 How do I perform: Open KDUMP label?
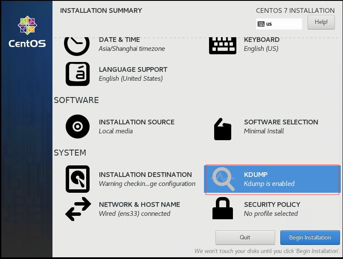click(256, 175)
